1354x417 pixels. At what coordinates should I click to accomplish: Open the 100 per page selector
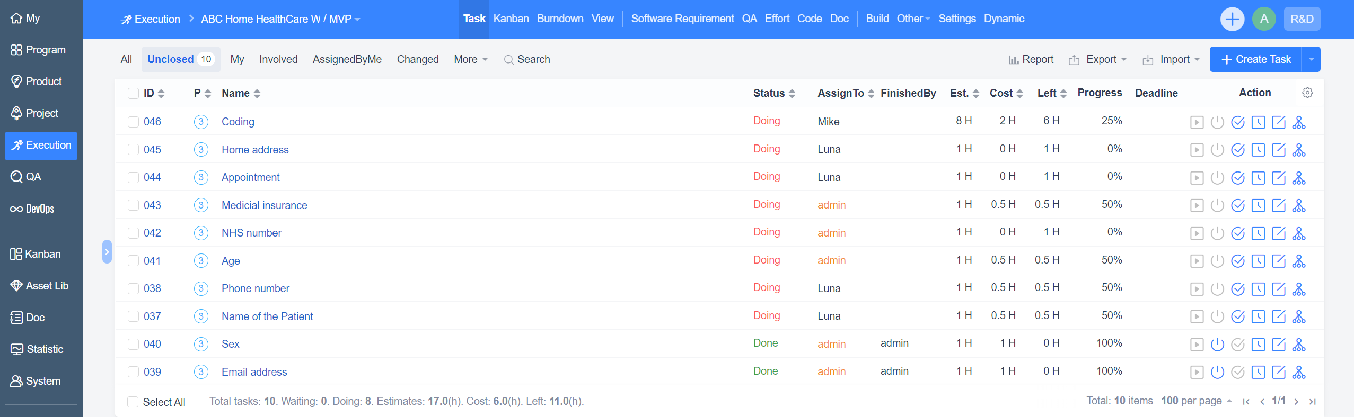tap(1195, 401)
